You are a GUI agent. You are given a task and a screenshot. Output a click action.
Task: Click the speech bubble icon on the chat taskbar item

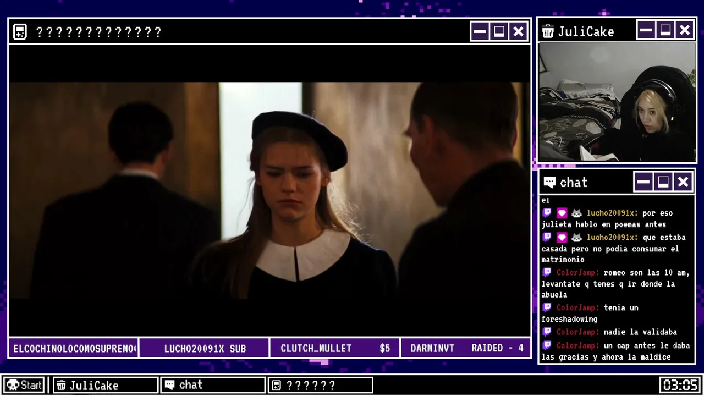click(x=170, y=385)
